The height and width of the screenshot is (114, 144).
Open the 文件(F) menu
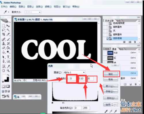4,7
